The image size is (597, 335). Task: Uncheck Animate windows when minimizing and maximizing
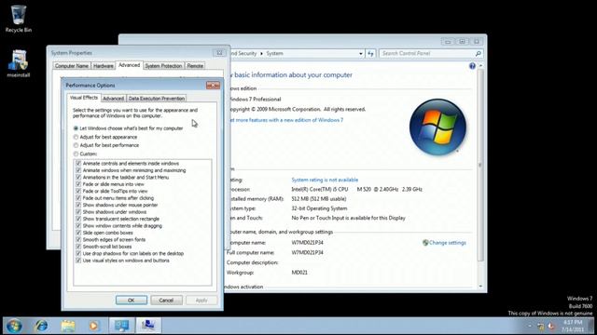click(78, 170)
